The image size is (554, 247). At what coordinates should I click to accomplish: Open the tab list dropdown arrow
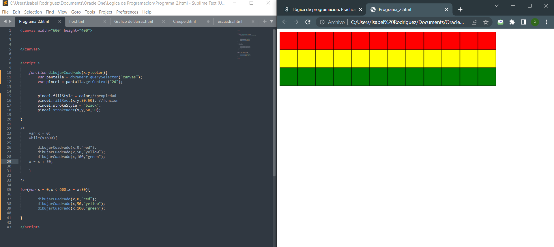pos(272,21)
